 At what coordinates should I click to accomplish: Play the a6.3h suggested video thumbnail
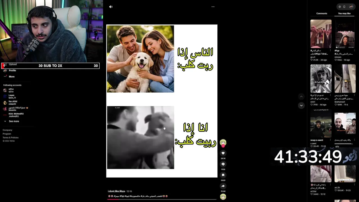point(345,174)
